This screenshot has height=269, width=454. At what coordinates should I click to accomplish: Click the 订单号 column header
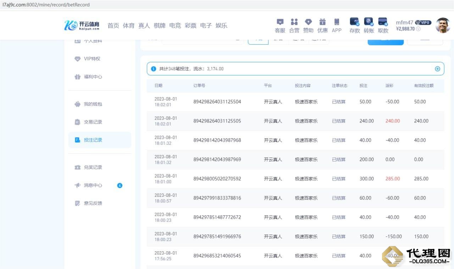point(199,86)
